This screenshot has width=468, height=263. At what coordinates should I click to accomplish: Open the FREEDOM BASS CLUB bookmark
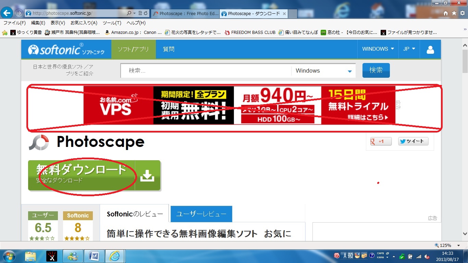coord(250,33)
